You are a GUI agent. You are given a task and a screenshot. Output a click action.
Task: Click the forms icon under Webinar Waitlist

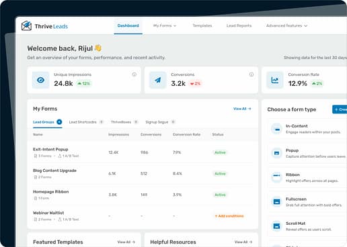(x=36, y=219)
